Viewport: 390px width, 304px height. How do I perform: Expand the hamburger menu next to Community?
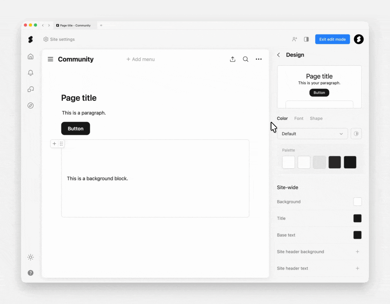tap(51, 59)
